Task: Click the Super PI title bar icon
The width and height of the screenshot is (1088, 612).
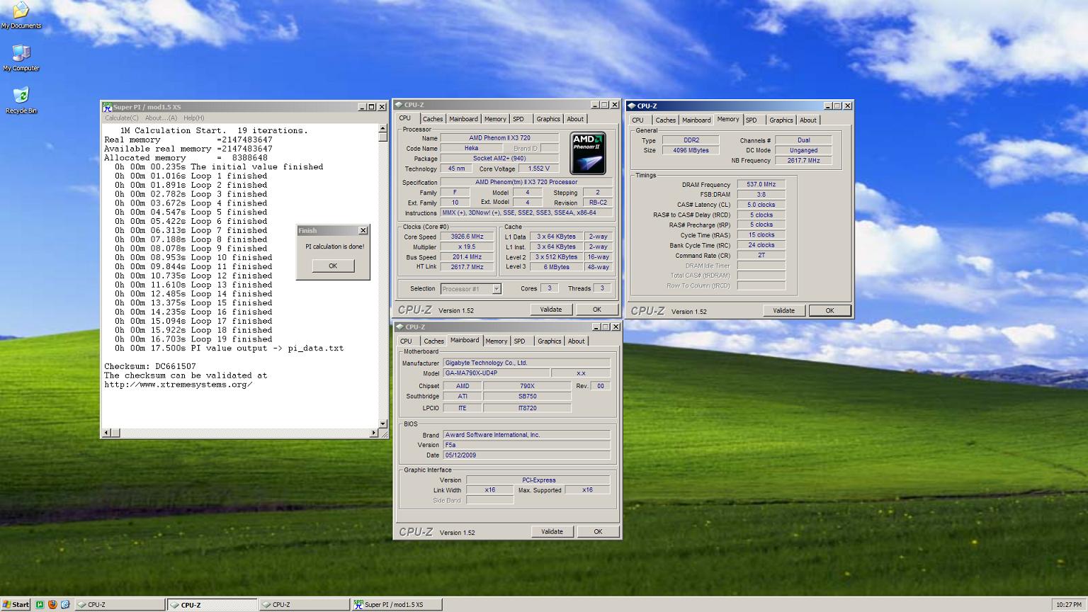Action: 108,107
